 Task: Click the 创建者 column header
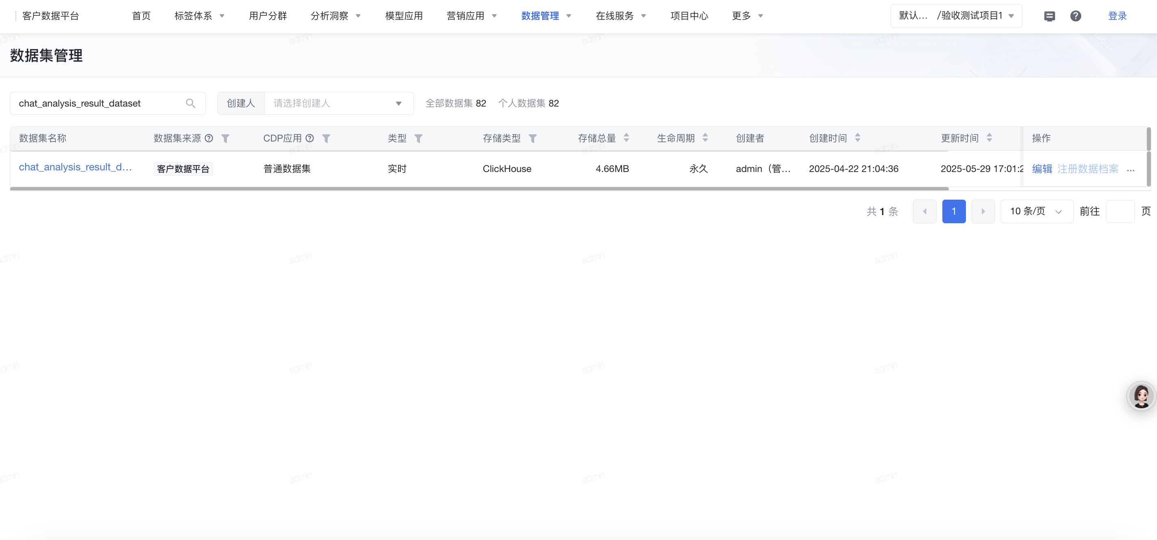click(x=750, y=138)
